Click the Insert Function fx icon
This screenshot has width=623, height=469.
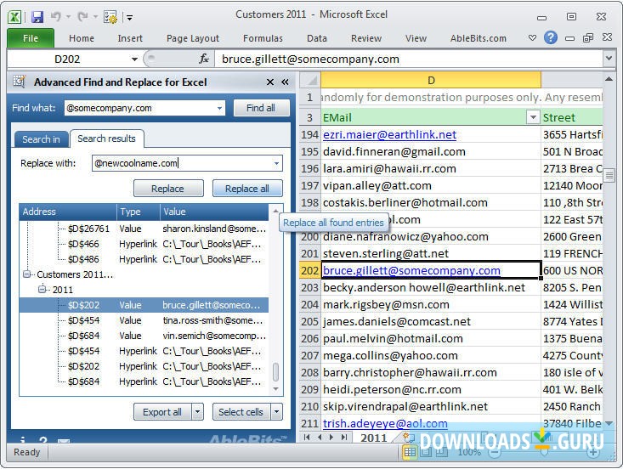(x=204, y=59)
